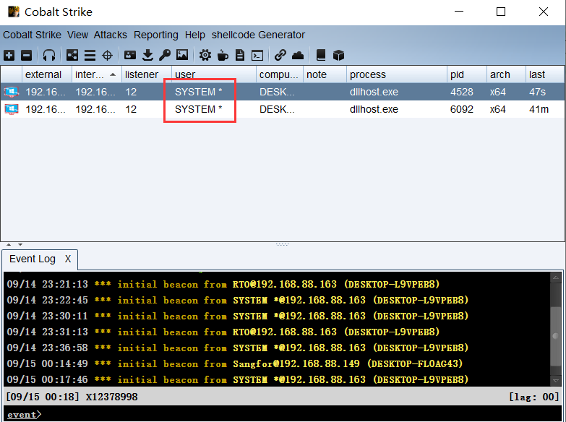Screen dimensions: 566x422
Task: Click the cube About icon
Action: [338, 55]
